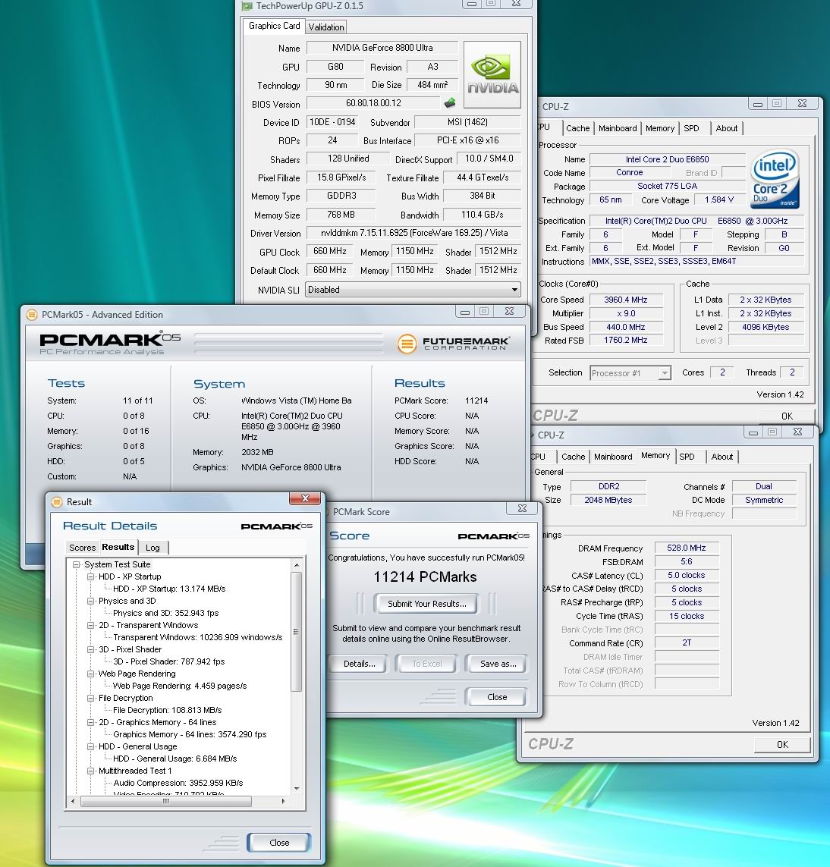830x867 pixels.
Task: Click vertical scrollbar thumb in results tree
Action: 297,631
